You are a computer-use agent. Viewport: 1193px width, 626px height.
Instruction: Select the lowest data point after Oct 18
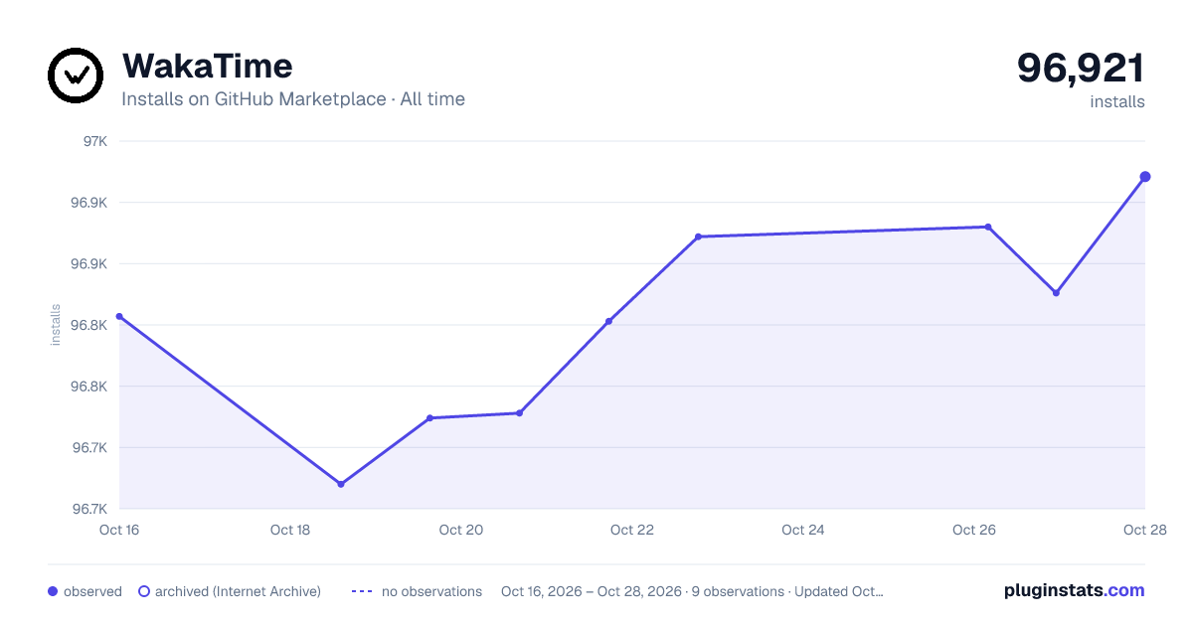341,484
